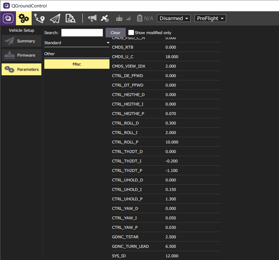
Task: Edit the CMDS_VIEW_IDX parameter
Action: [166, 66]
